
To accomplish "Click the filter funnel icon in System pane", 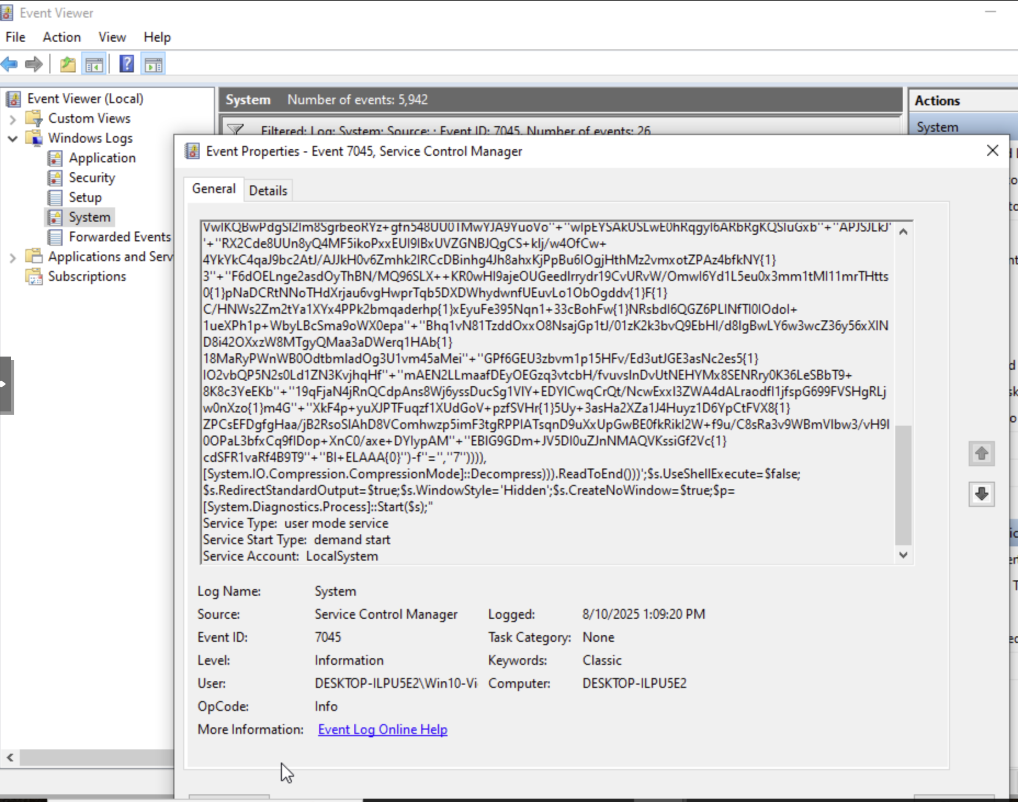I will click(x=235, y=130).
